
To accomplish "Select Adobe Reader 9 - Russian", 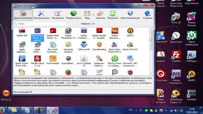I will 99,34.
